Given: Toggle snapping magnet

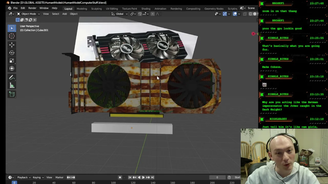Looking at the screenshot, I should (x=140, y=14).
